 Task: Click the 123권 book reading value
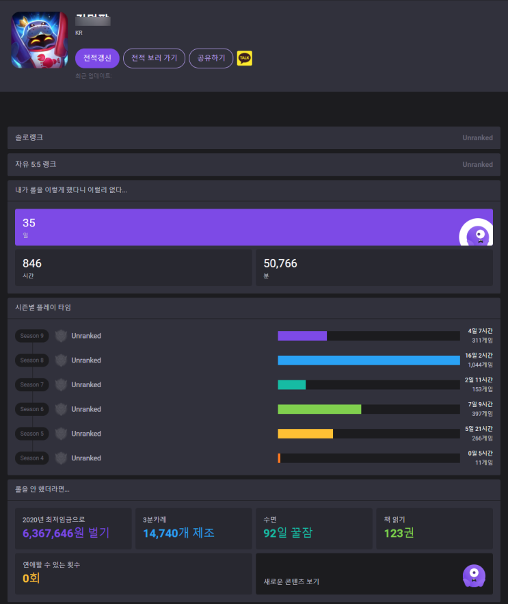point(399,533)
